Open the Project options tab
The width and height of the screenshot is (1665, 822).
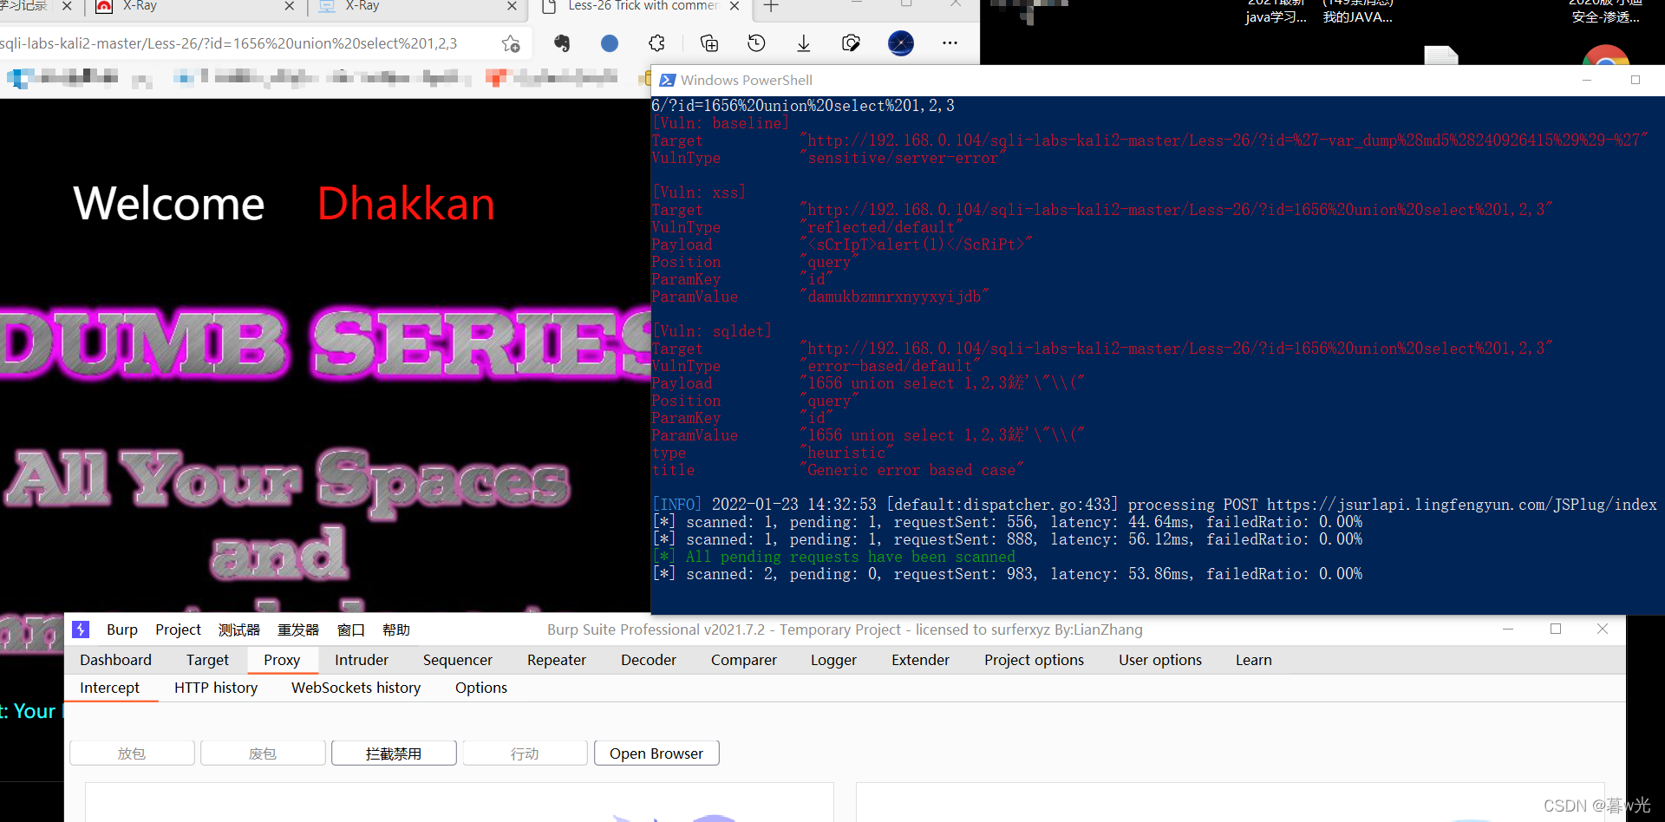coord(1034,660)
